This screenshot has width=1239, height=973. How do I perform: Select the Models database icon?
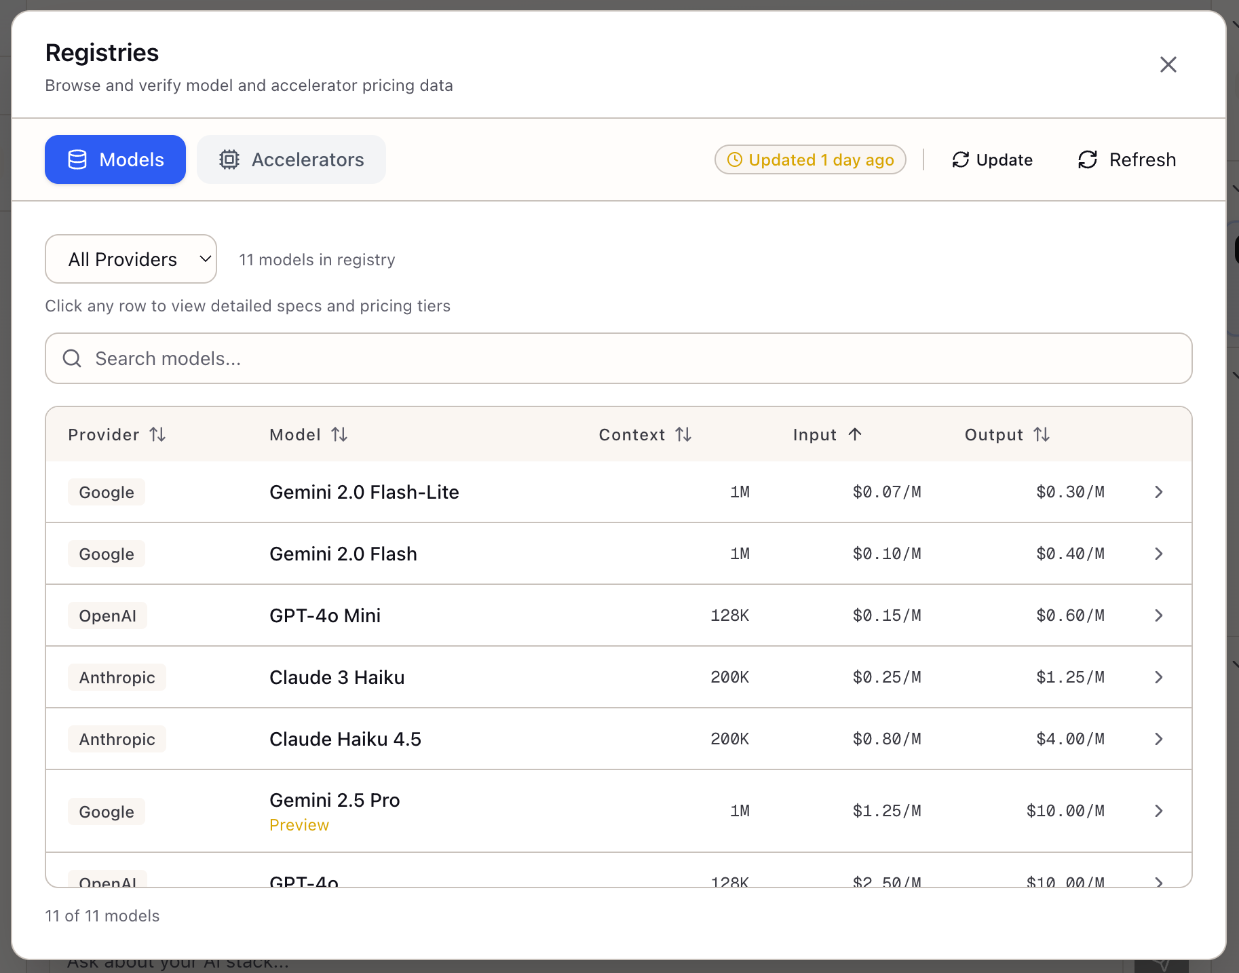coord(77,159)
